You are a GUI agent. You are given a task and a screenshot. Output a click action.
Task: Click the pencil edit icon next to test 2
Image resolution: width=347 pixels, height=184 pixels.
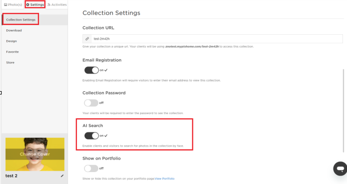(x=62, y=176)
